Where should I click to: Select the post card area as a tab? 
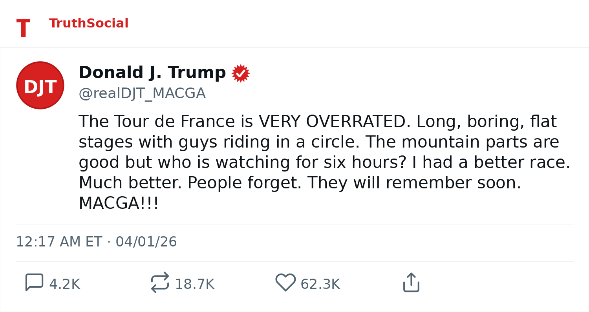click(294, 173)
